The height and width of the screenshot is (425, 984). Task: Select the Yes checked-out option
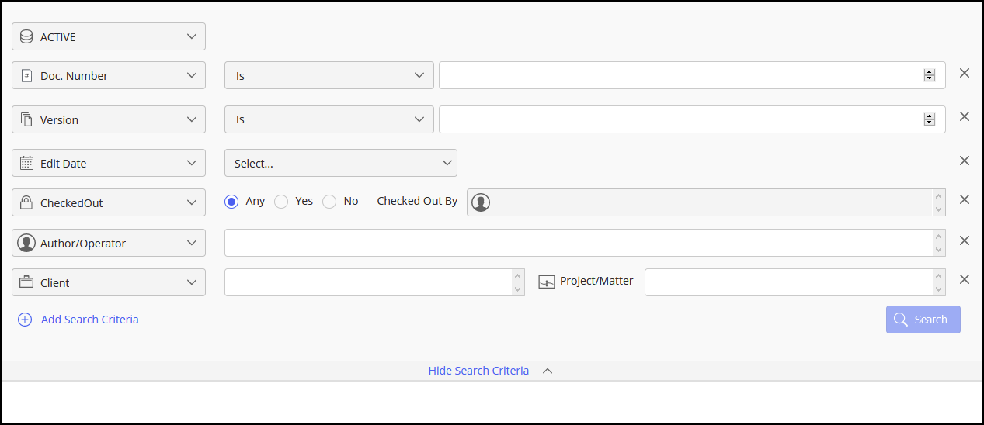(x=282, y=202)
